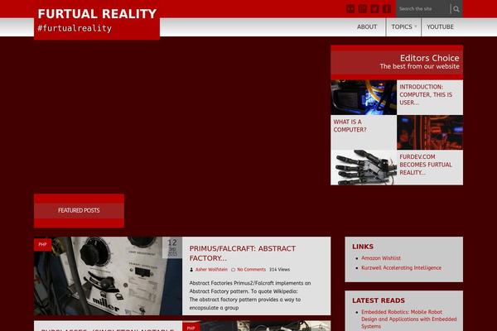Click the #furtualreality tagline

coord(75,28)
